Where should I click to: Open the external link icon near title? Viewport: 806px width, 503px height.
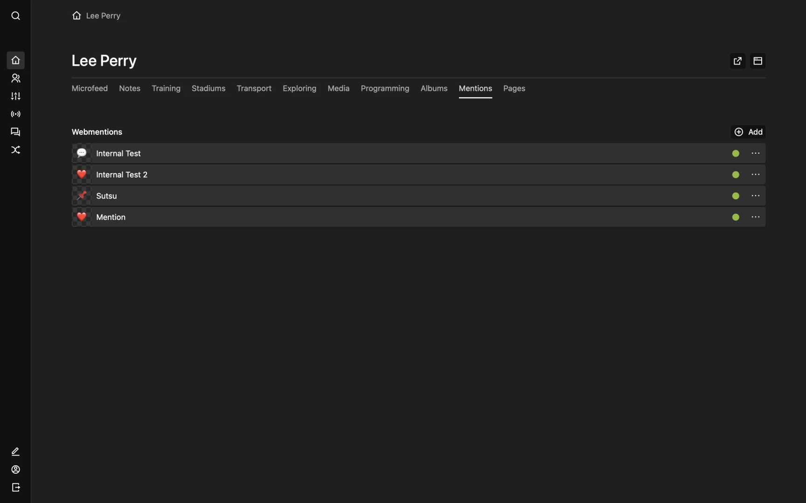(x=737, y=61)
